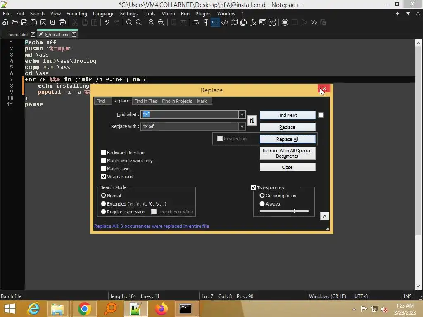Image resolution: width=423 pixels, height=317 pixels.
Task: Enable the Match case checkbox
Action: click(103, 169)
